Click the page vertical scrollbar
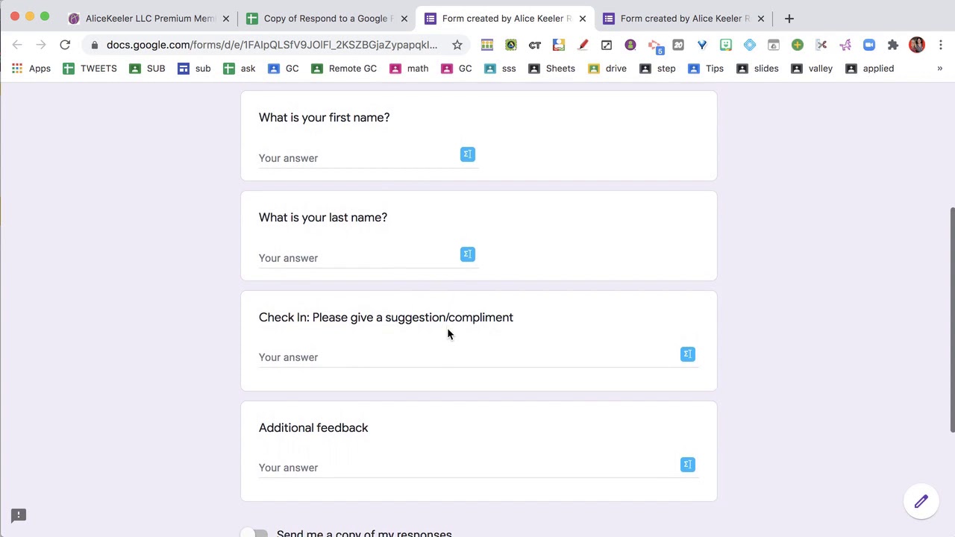The image size is (955, 537). pos(951,319)
